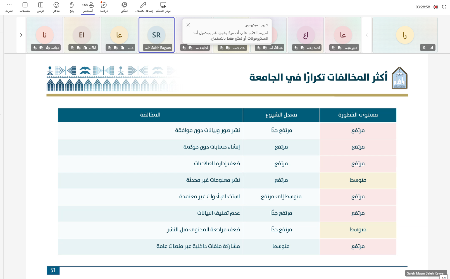Click mic icon on احمد tile

296,48
